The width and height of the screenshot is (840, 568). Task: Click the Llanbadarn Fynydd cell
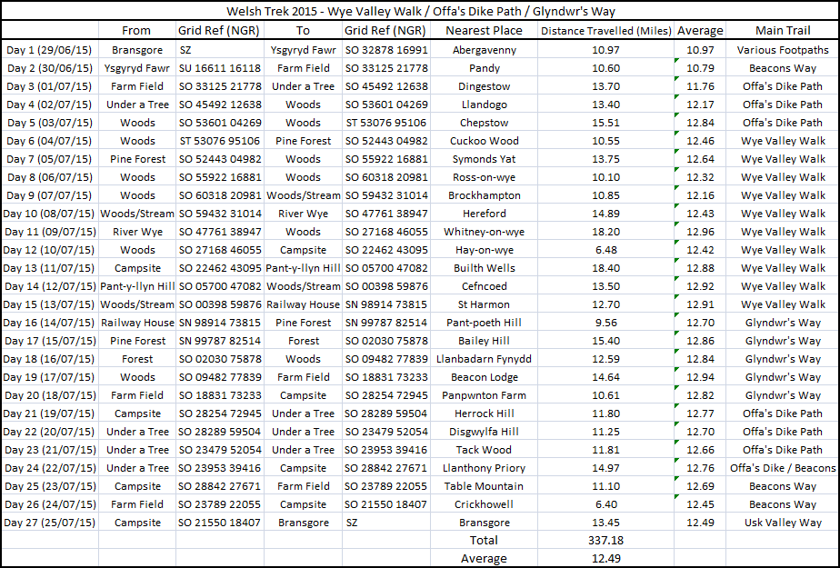[485, 359]
